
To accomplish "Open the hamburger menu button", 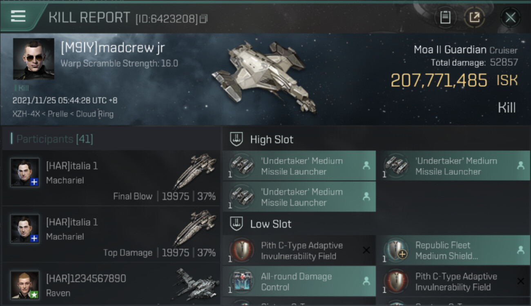I will point(18,16).
